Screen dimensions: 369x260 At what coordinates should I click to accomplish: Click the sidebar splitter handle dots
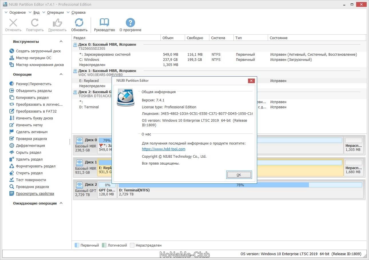pyautogui.click(x=70, y=141)
